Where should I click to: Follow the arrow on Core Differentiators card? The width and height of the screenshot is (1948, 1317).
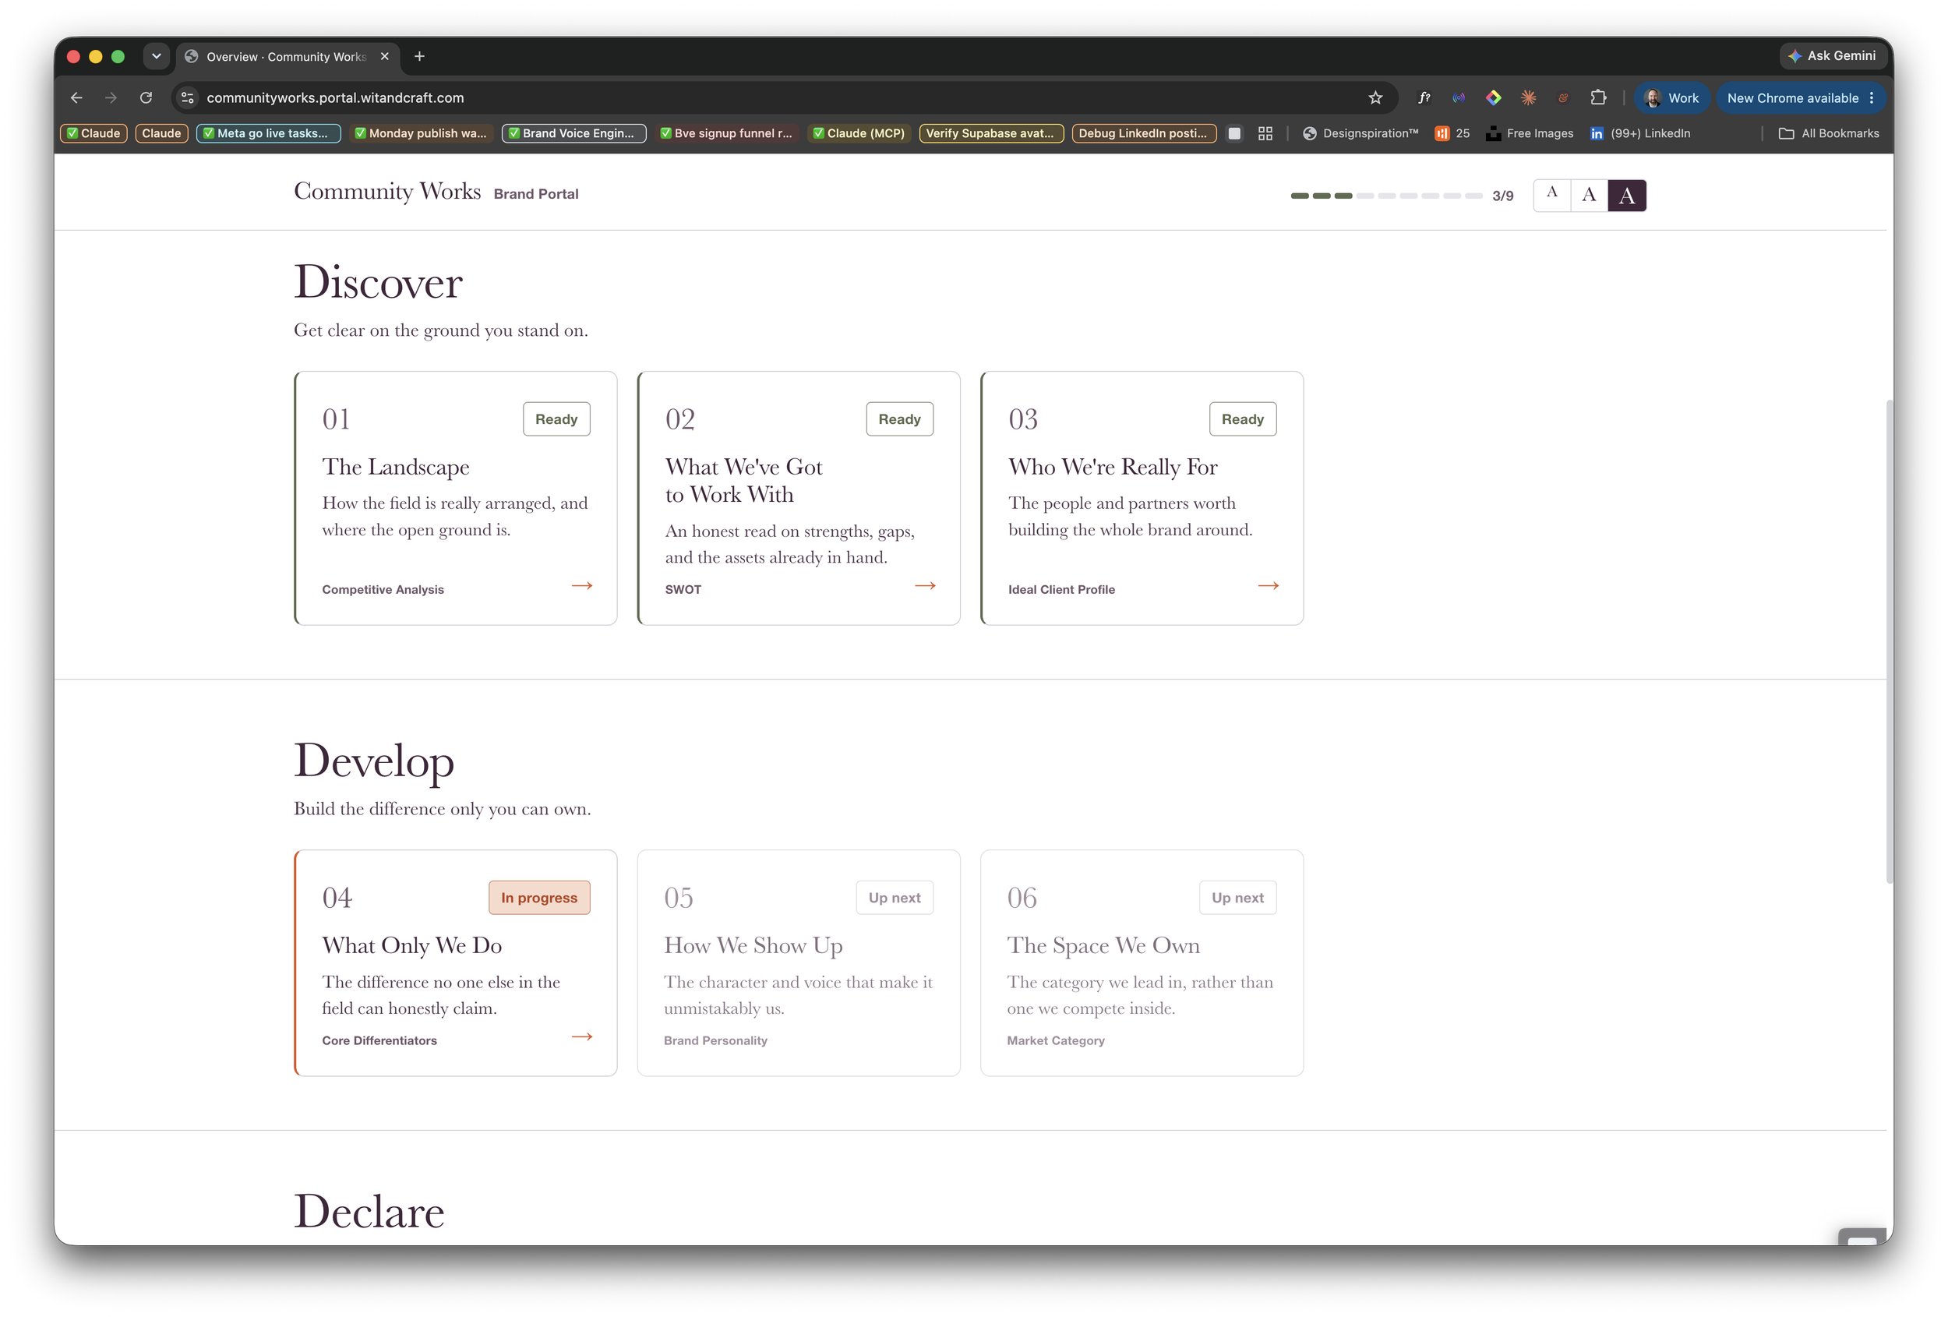tap(582, 1037)
